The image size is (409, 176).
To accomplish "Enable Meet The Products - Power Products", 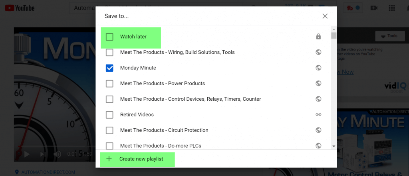I will click(109, 84).
